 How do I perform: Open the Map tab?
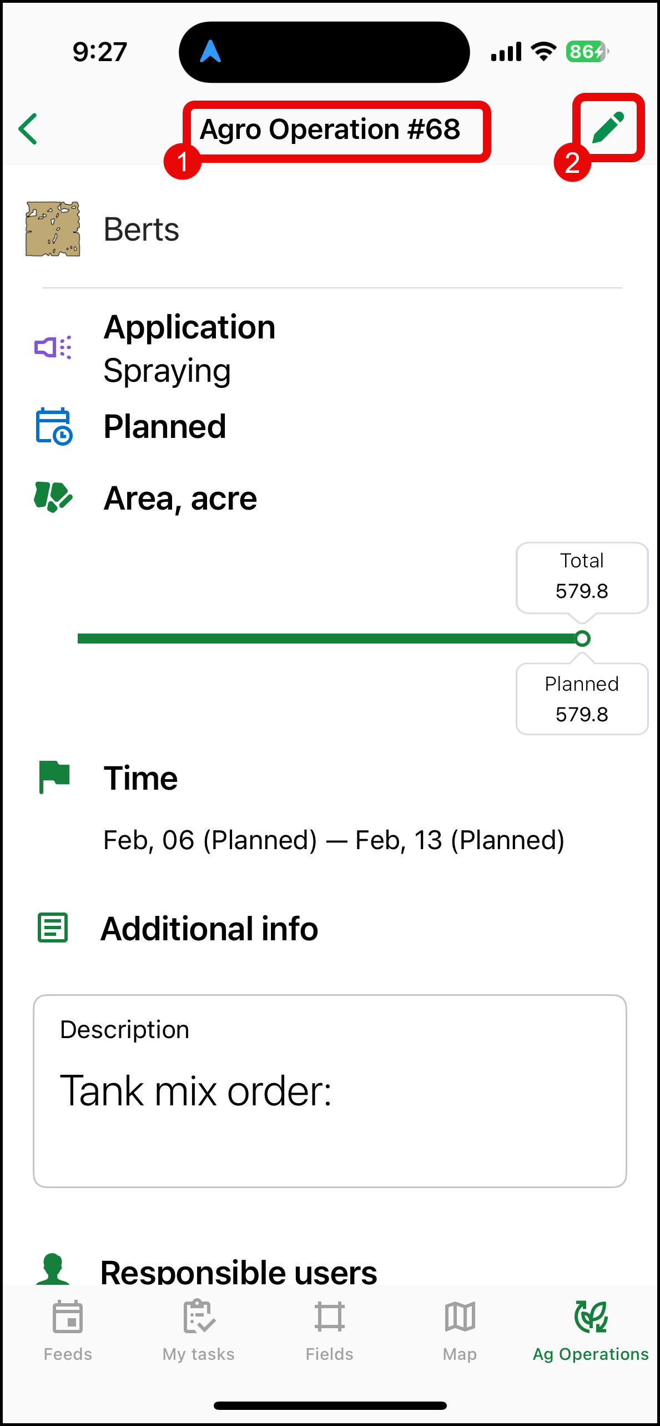(460, 1330)
